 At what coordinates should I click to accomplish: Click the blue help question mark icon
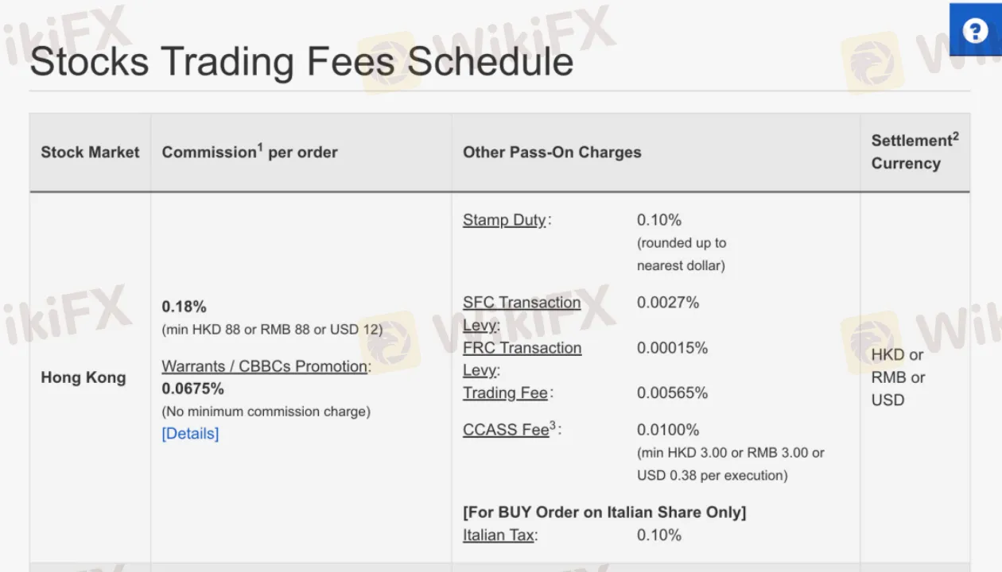coord(975,31)
